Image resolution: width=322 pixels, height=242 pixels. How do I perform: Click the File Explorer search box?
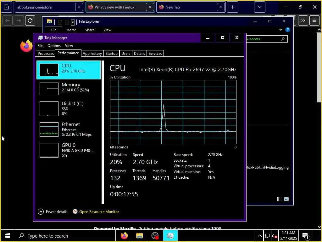tap(267, 39)
